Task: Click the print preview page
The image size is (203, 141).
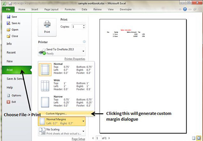Action: click(x=143, y=76)
